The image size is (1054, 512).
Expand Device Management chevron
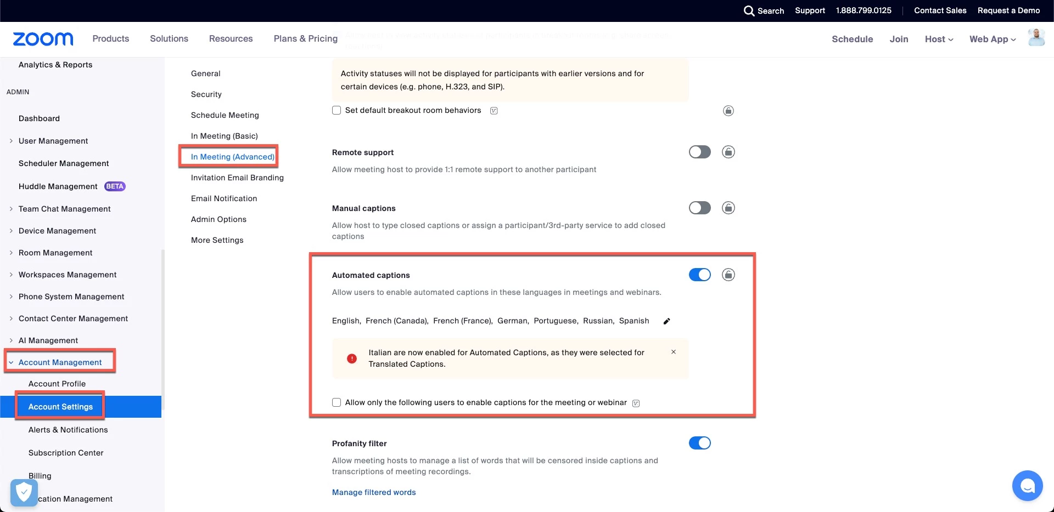coord(11,231)
